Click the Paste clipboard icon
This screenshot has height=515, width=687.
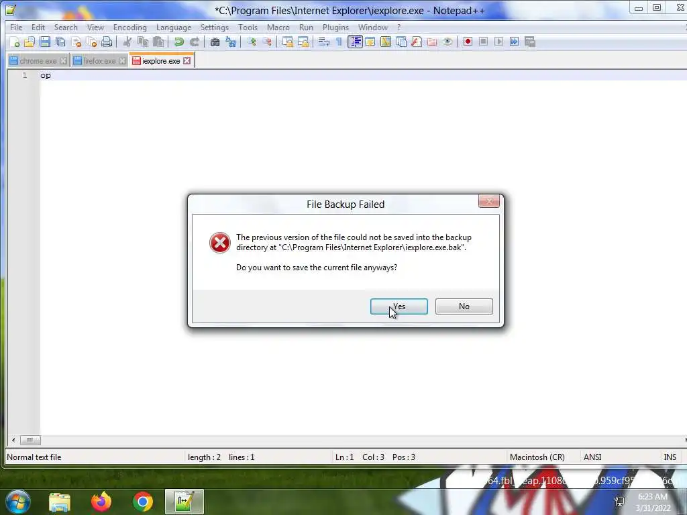pos(158,42)
